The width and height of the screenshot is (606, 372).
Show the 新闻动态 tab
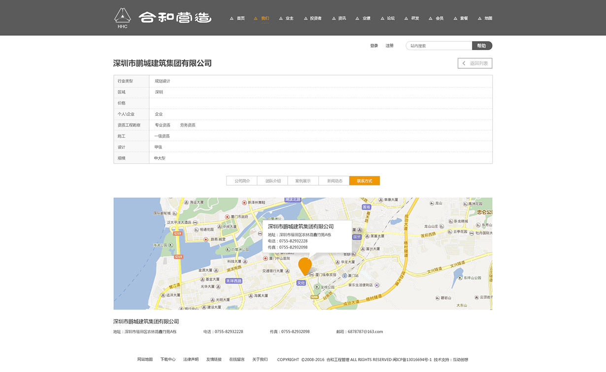click(x=334, y=181)
